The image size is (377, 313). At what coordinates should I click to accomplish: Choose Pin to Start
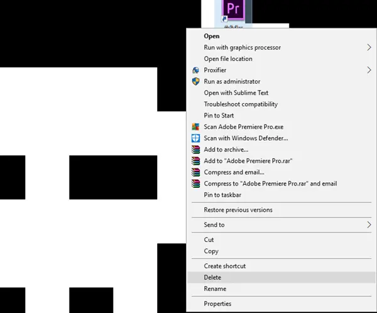coord(281,115)
